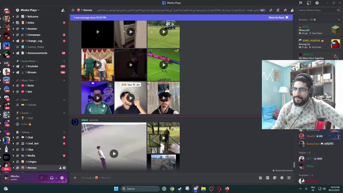Open the Giveaways channel

click(x=40, y=35)
